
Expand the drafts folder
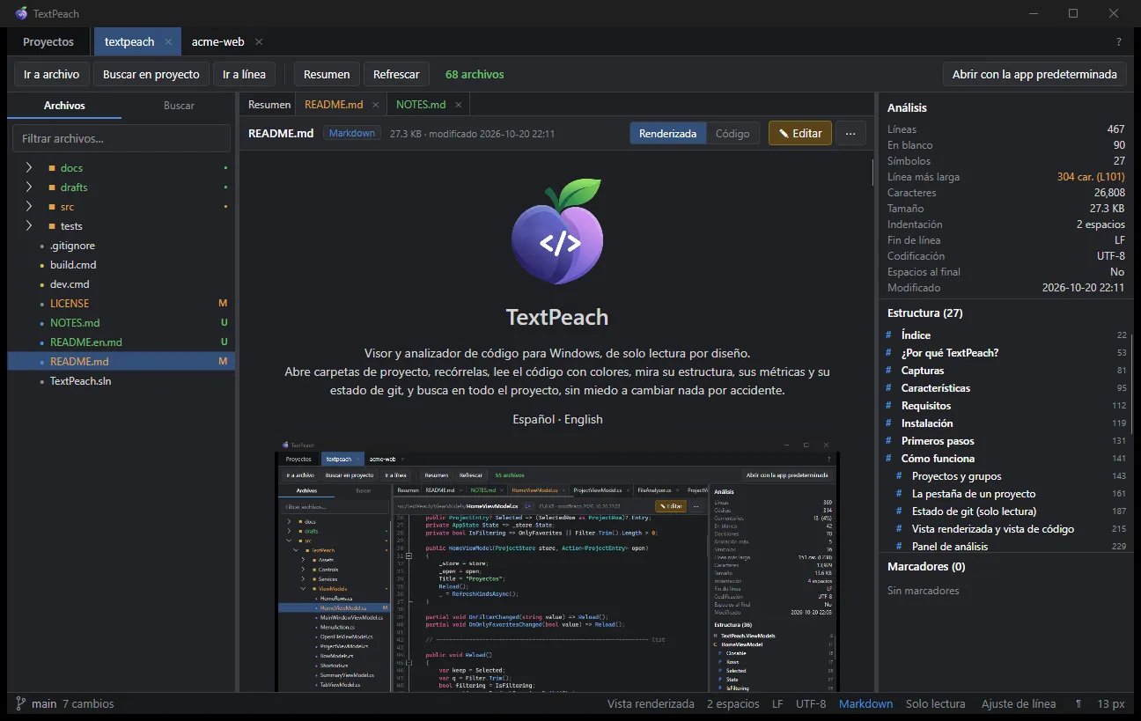click(29, 187)
